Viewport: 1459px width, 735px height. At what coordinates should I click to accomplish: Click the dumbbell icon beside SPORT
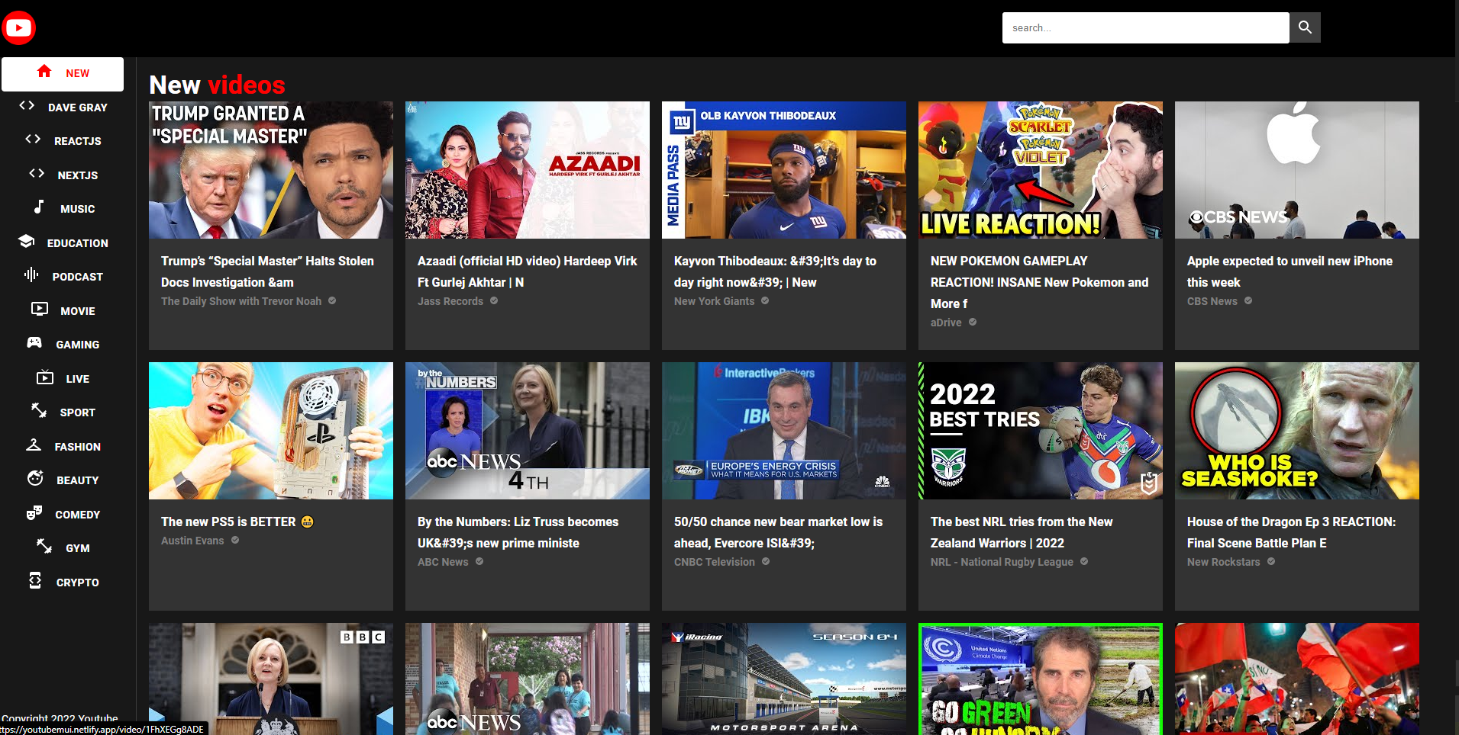tap(39, 410)
